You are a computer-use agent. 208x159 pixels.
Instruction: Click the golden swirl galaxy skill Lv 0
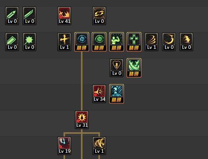pos(99,16)
